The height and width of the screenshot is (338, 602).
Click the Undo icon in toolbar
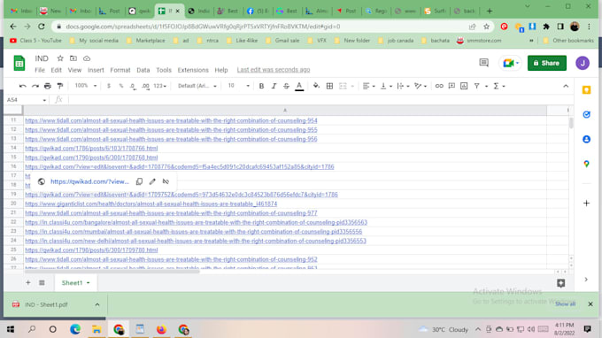(23, 86)
